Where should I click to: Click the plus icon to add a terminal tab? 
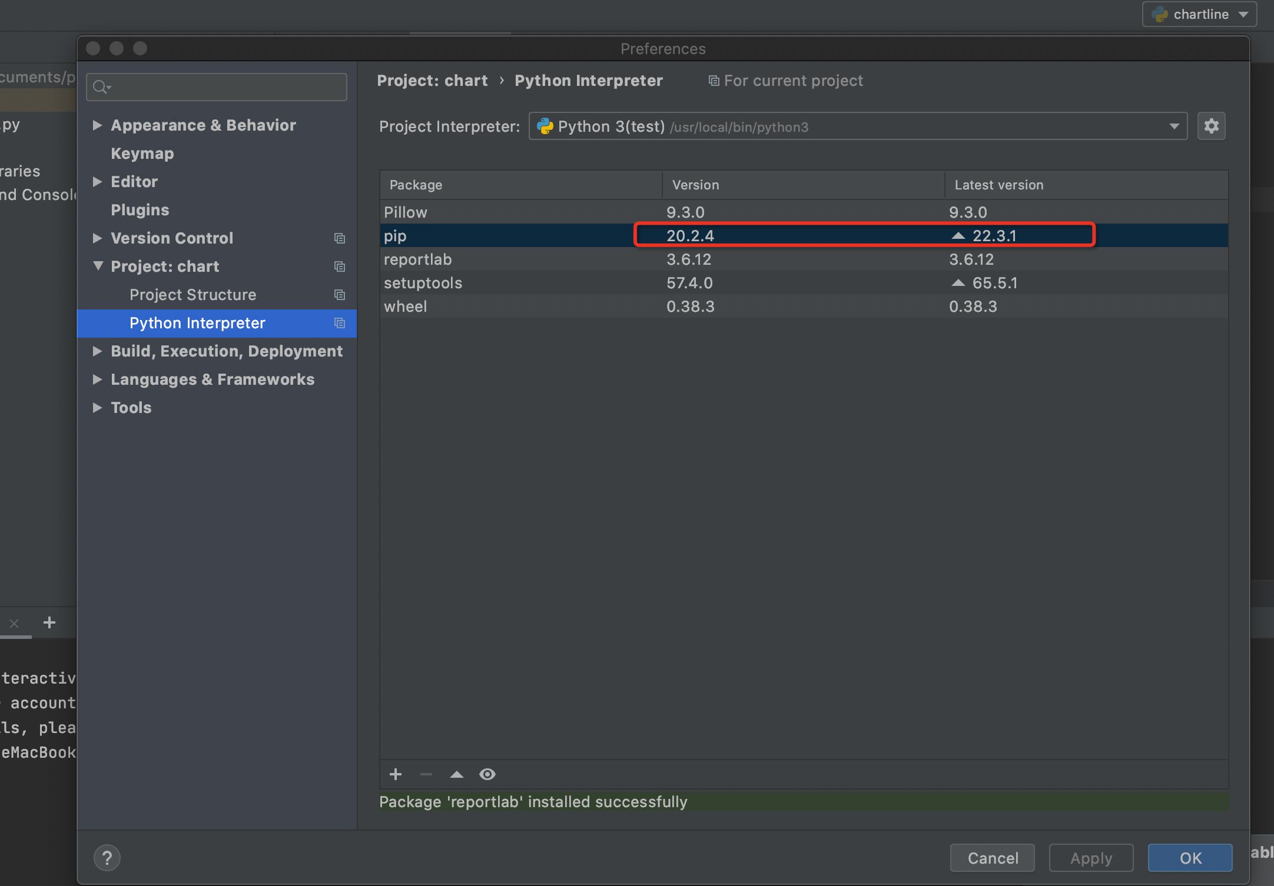click(x=49, y=622)
